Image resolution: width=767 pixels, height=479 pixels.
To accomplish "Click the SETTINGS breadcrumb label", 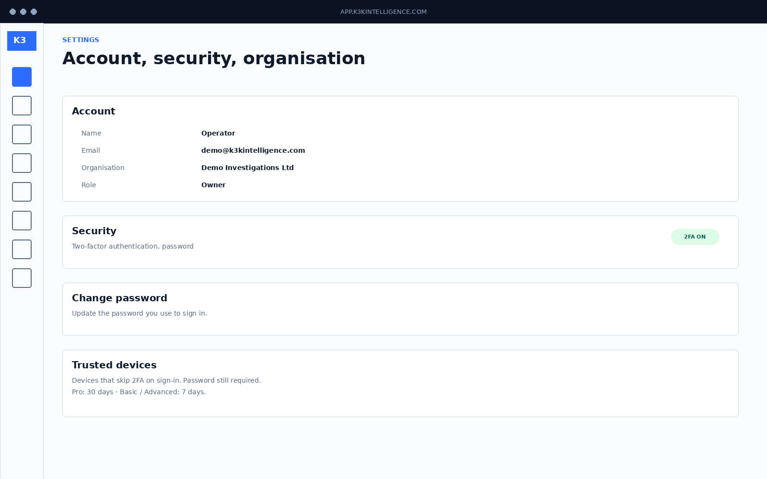I will click(81, 40).
